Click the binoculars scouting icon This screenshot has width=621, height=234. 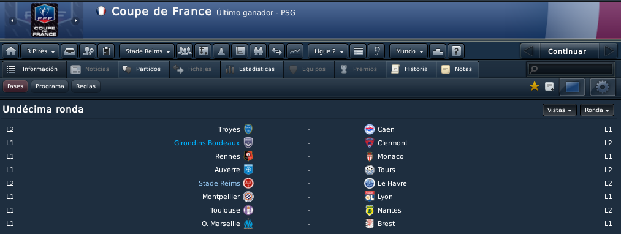pyautogui.click(x=258, y=51)
